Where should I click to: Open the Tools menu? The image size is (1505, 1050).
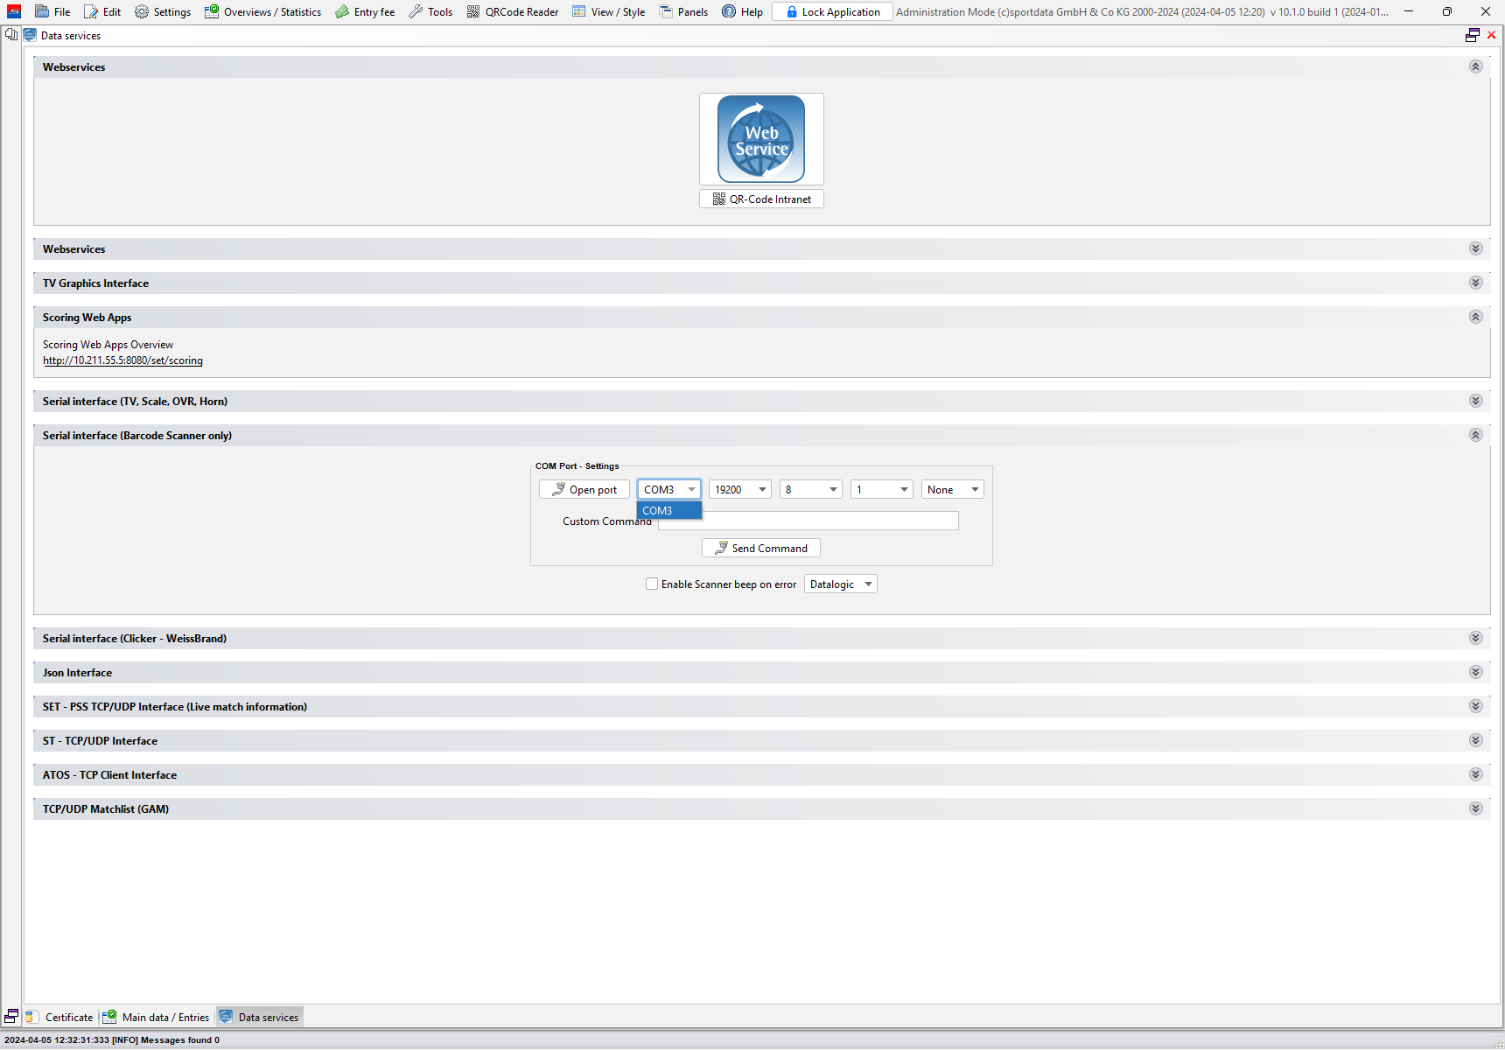pos(430,12)
